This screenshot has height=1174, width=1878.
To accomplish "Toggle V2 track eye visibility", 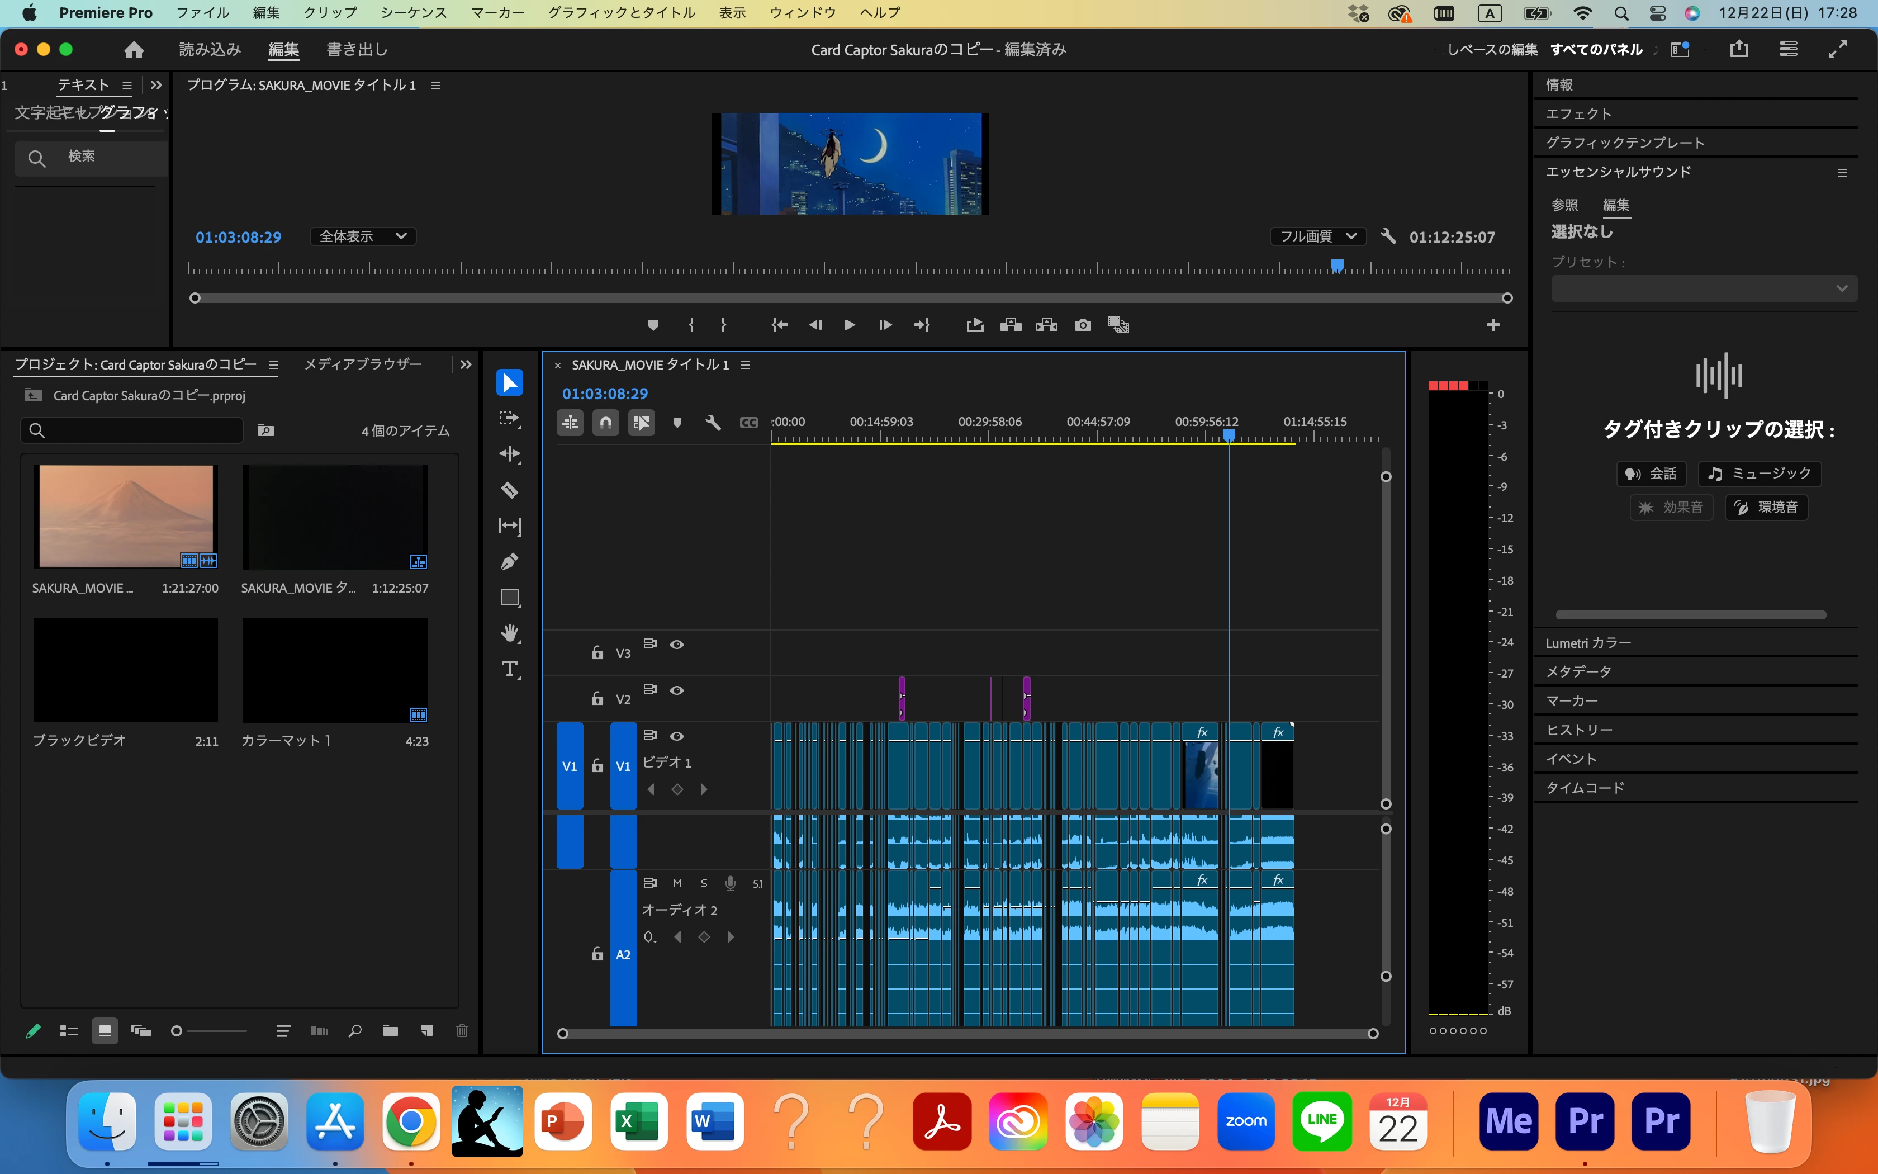I will tap(677, 690).
